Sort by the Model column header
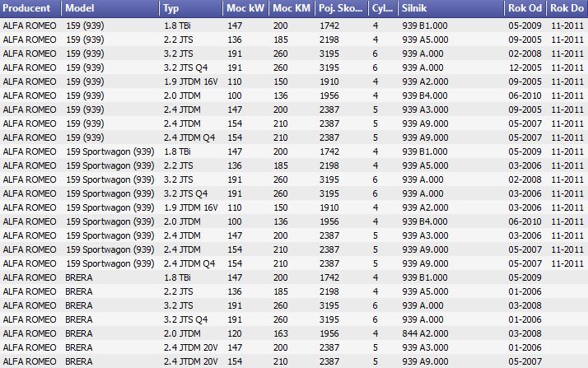 click(x=110, y=8)
